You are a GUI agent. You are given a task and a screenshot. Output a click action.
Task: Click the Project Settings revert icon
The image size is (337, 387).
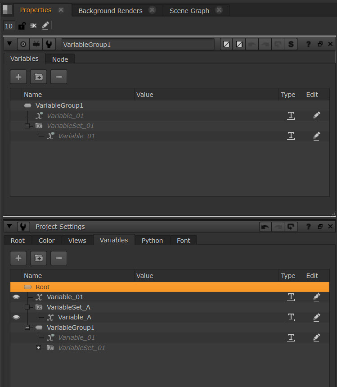pos(292,227)
